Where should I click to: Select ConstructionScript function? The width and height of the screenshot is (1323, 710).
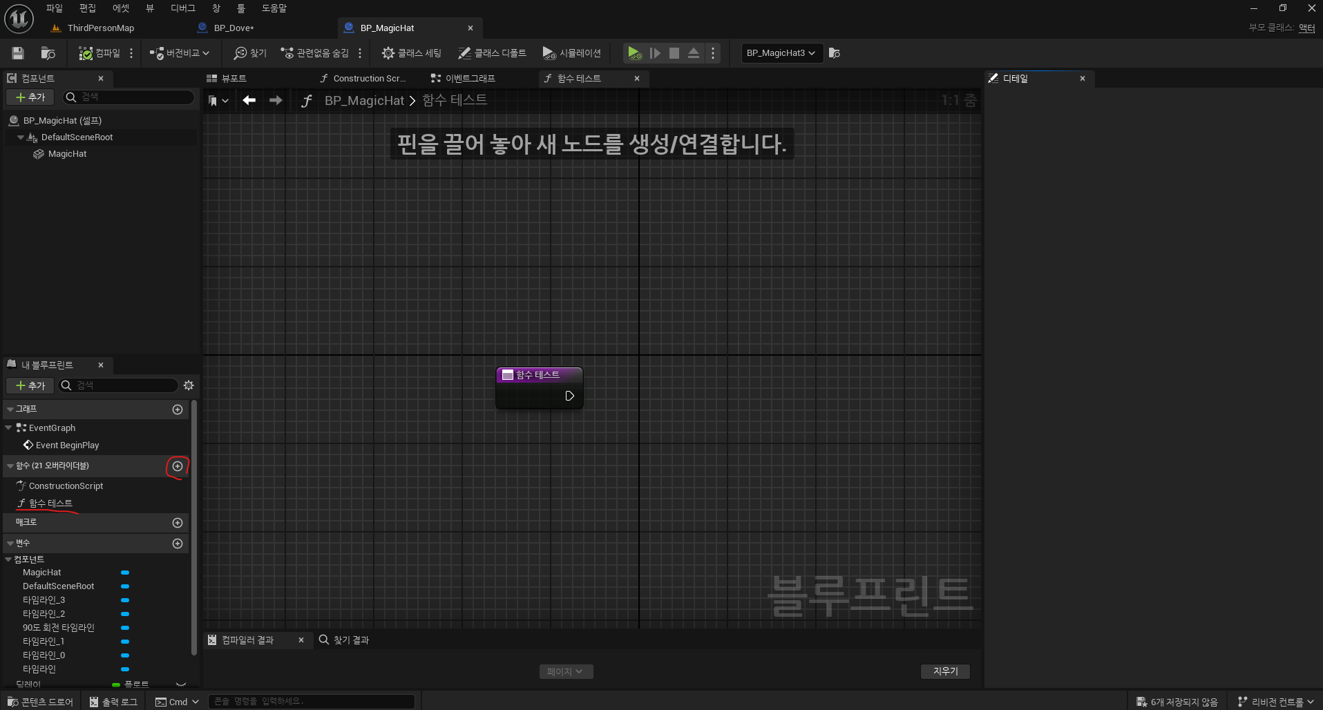tap(66, 486)
